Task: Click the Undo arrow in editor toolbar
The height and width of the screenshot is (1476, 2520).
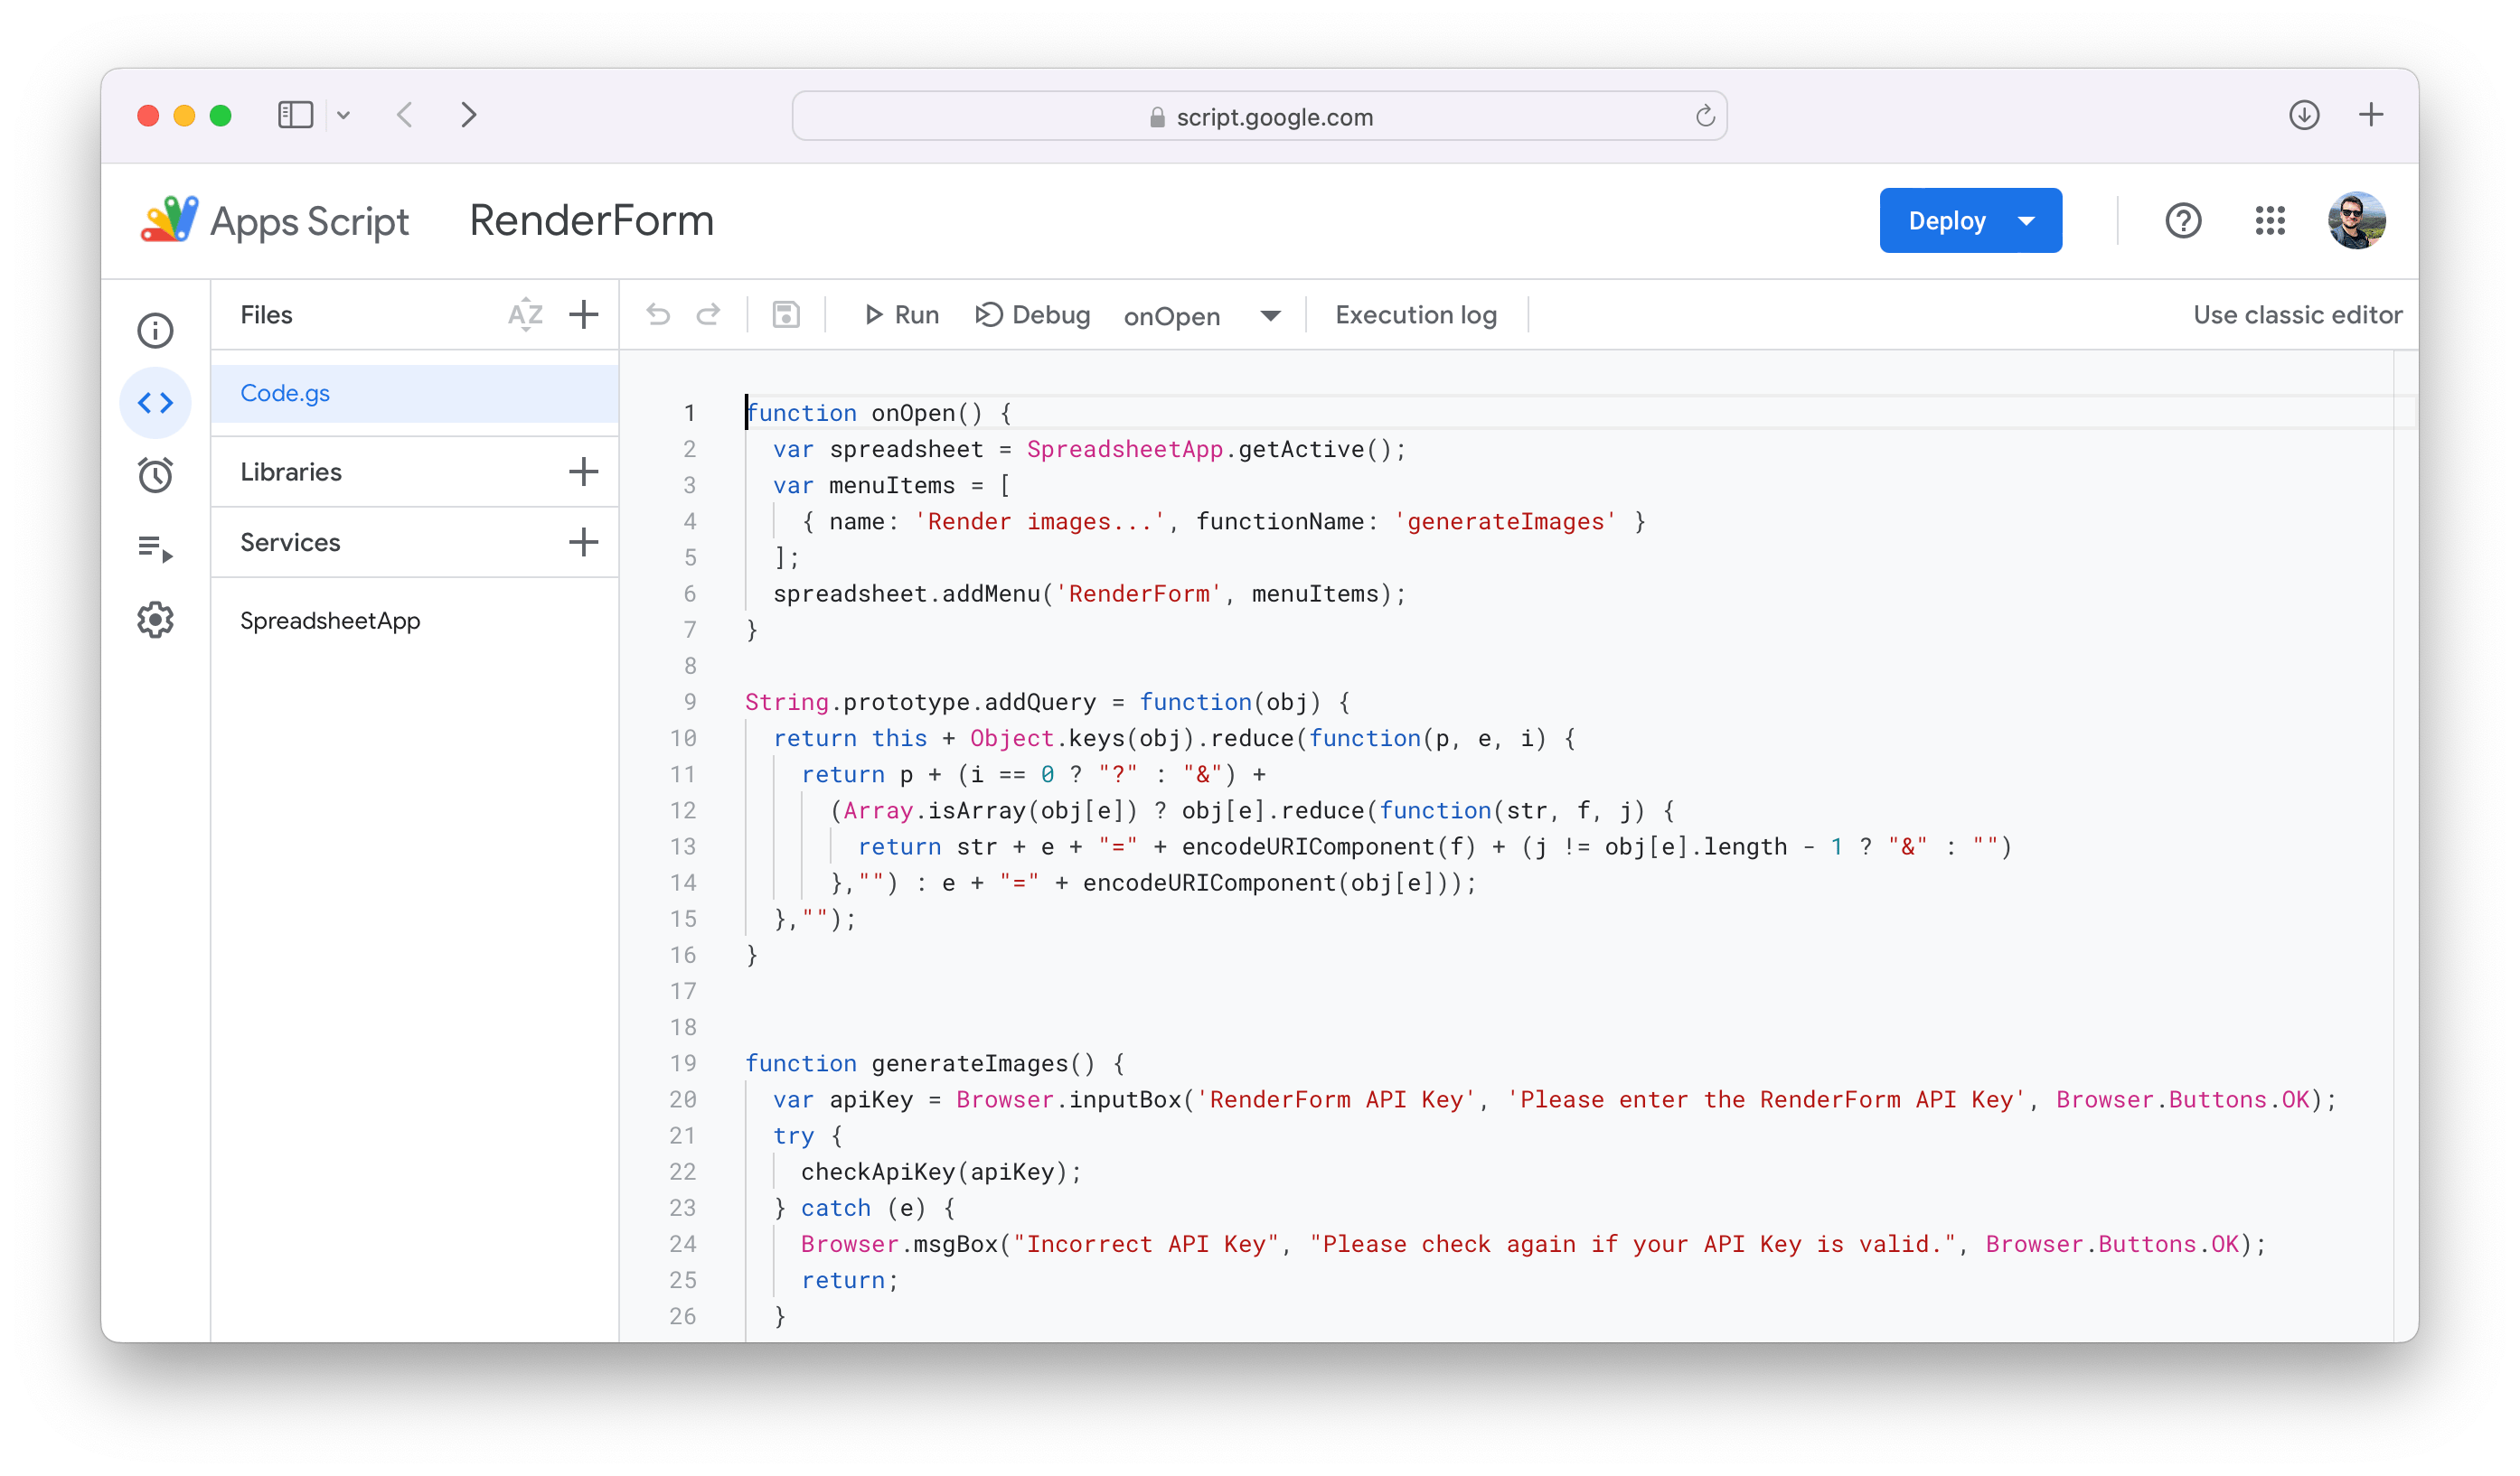Action: coord(658,314)
